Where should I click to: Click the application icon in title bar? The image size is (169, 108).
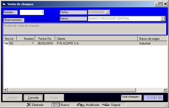click(x=4, y=4)
